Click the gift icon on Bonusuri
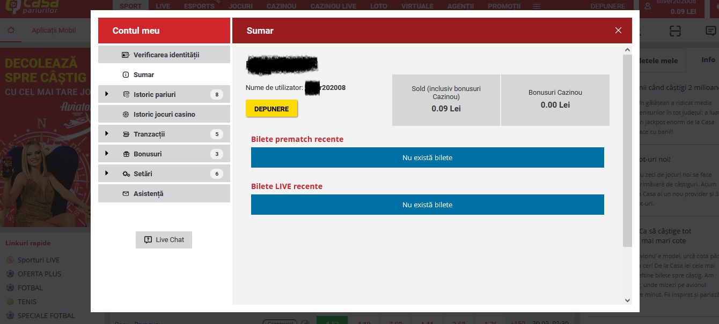Viewport: 719px width, 324px height. (x=126, y=154)
